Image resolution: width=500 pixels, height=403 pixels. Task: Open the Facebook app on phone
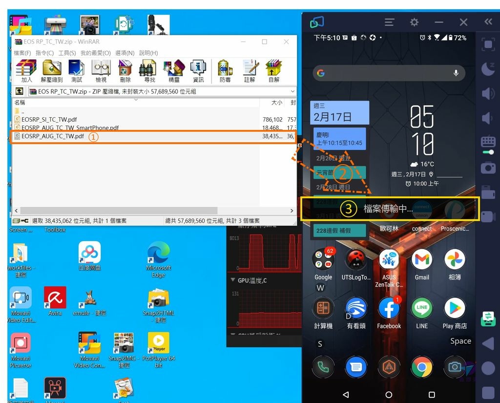389,308
